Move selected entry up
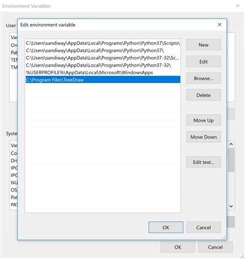245x259 pixels. 204,120
